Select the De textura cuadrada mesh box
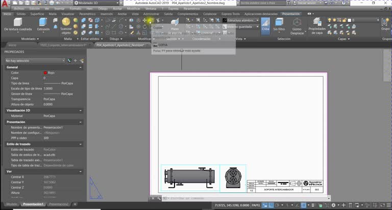This screenshot has width=392, height=210. pyautogui.click(x=18, y=24)
